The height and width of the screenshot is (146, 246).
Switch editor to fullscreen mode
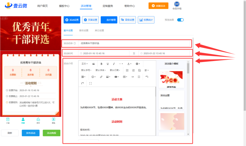coord(91,83)
